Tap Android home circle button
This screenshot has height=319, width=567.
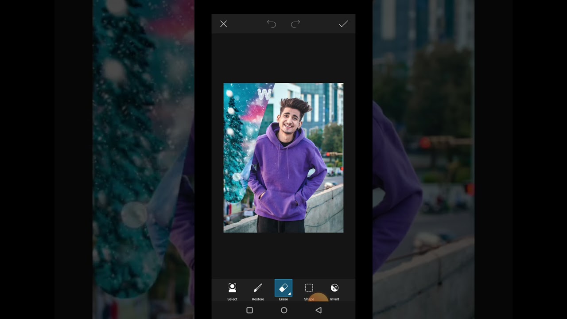pos(284,311)
